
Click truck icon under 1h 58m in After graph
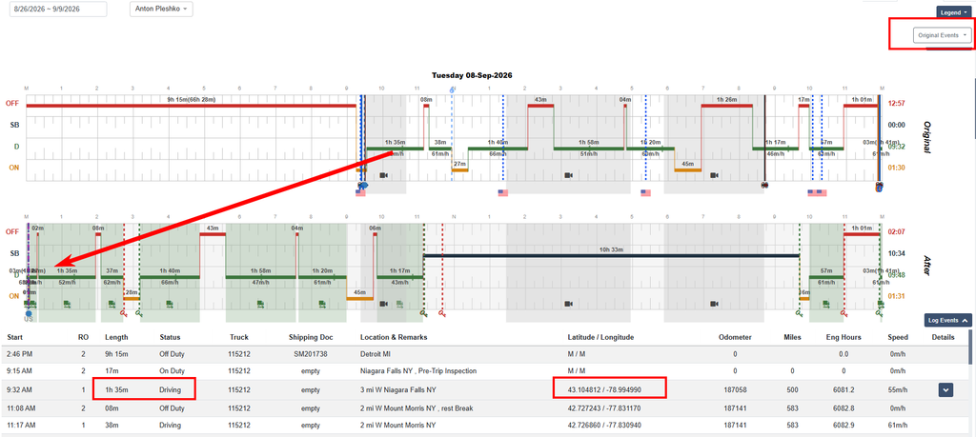coord(259,304)
